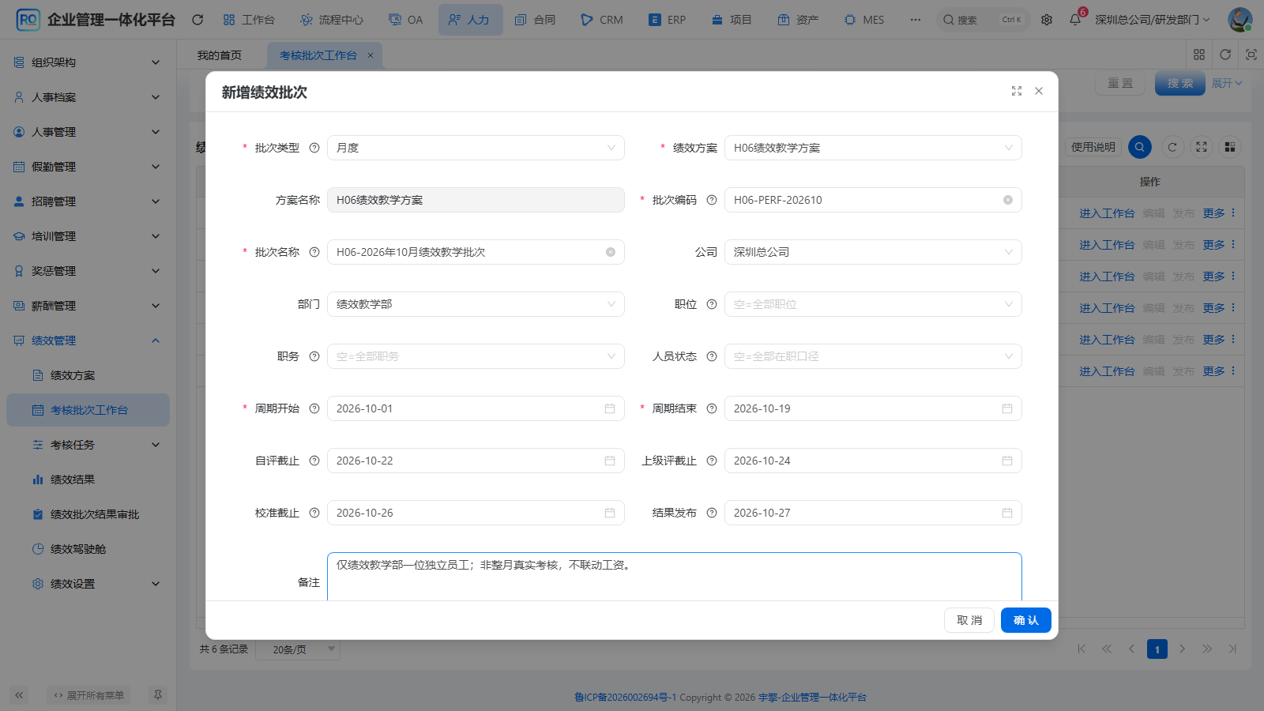This screenshot has width=1264, height=711.
Task: Click the blue search circle icon in table toolbar
Action: [x=1140, y=147]
